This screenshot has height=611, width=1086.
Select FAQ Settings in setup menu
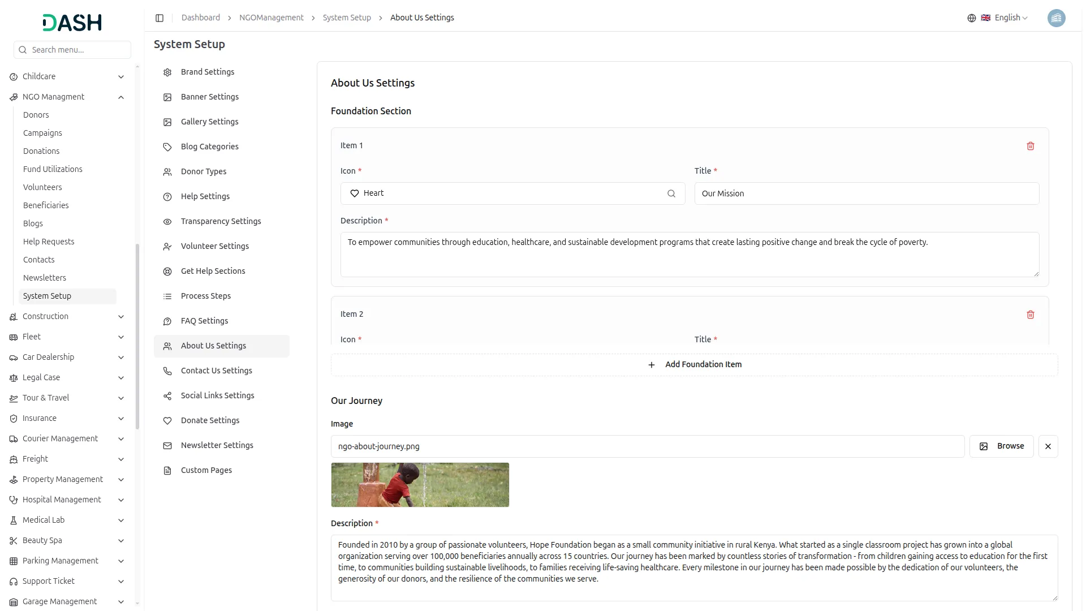click(x=204, y=321)
